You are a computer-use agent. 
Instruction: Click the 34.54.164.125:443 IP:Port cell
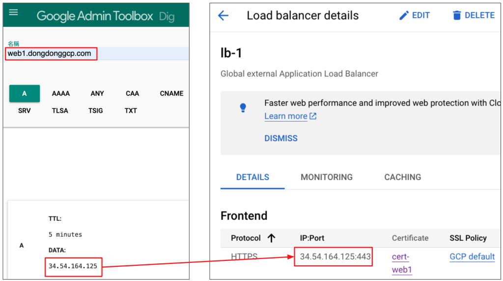[x=335, y=256]
